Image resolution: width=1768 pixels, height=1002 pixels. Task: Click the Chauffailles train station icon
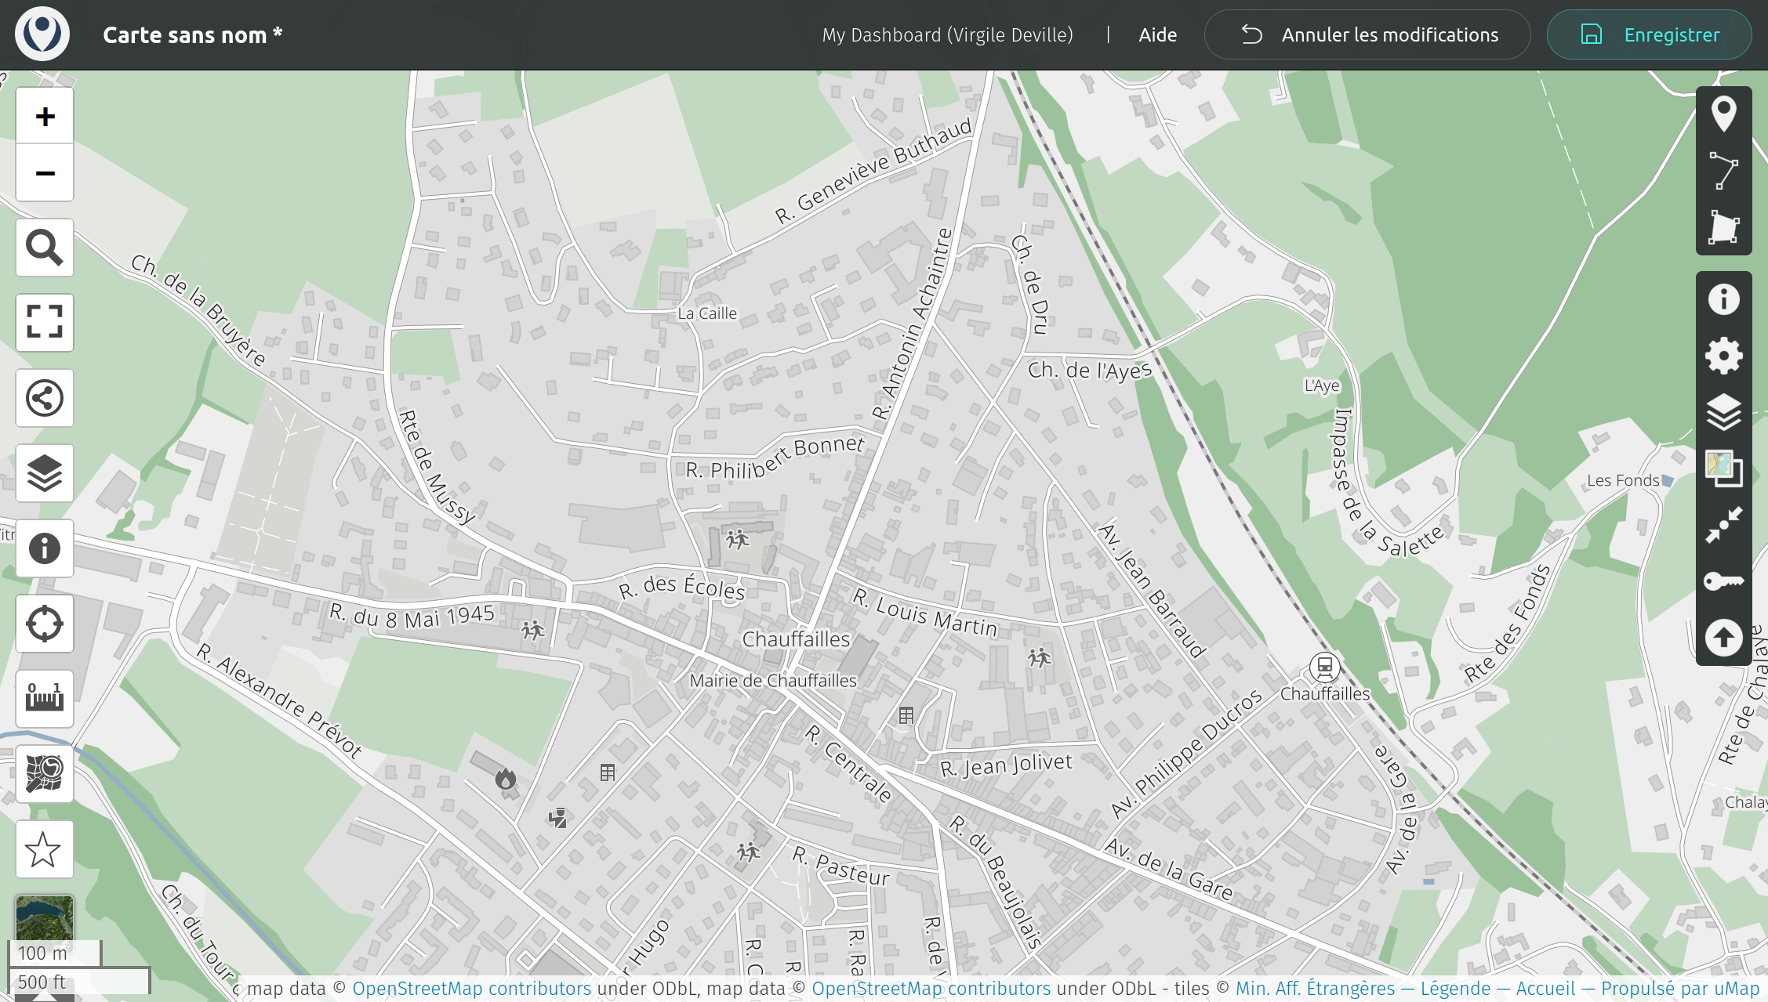(1324, 668)
